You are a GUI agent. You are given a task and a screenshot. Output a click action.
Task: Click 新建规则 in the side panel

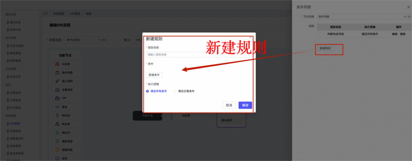325,48
